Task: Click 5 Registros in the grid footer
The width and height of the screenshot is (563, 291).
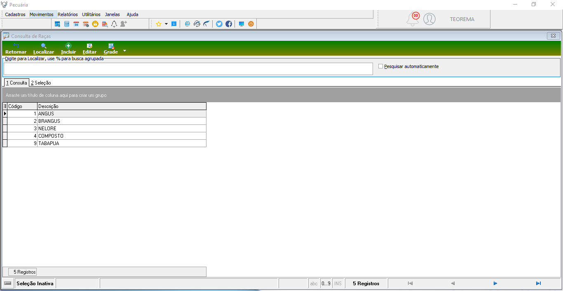Action: 22,272
